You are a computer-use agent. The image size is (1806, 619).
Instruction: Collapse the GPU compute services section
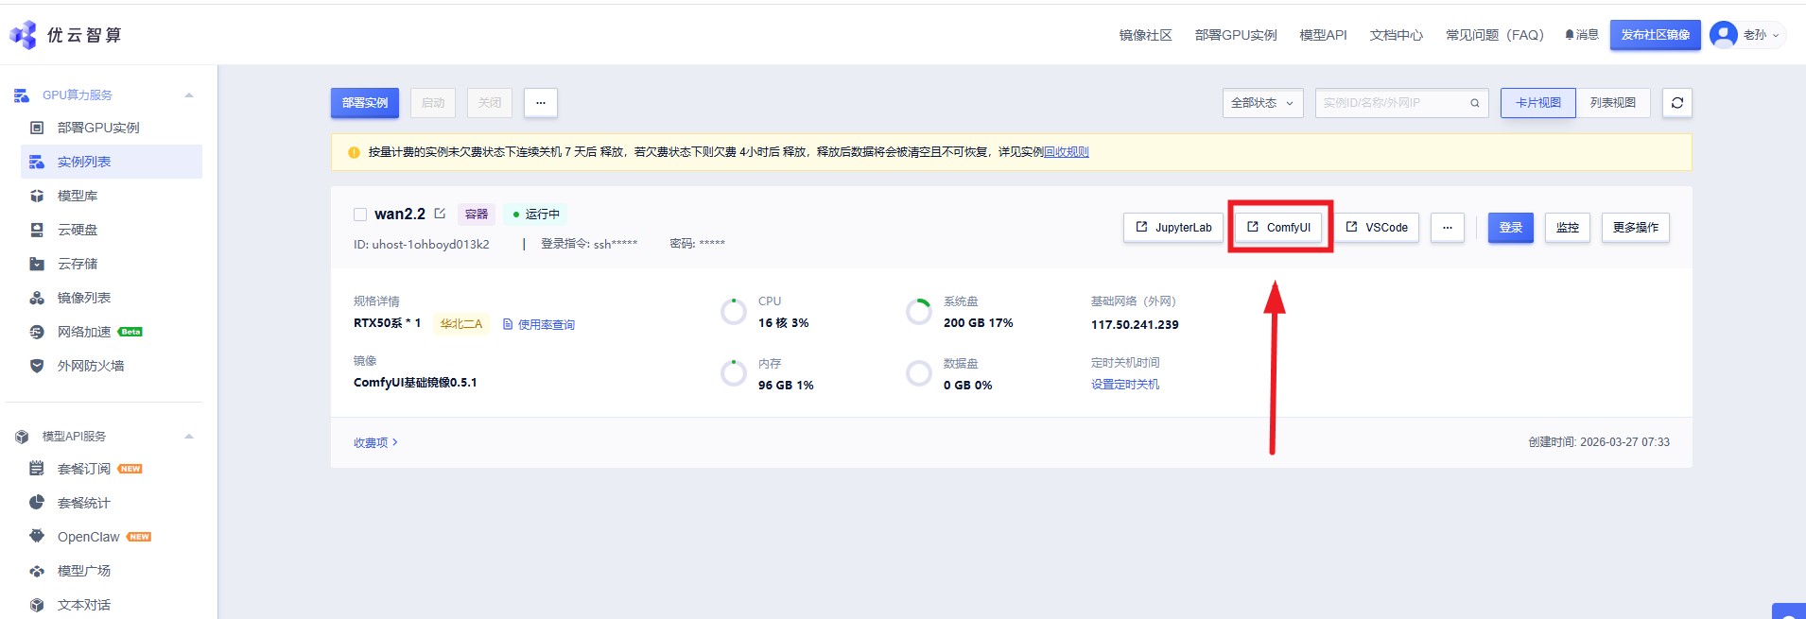click(189, 95)
